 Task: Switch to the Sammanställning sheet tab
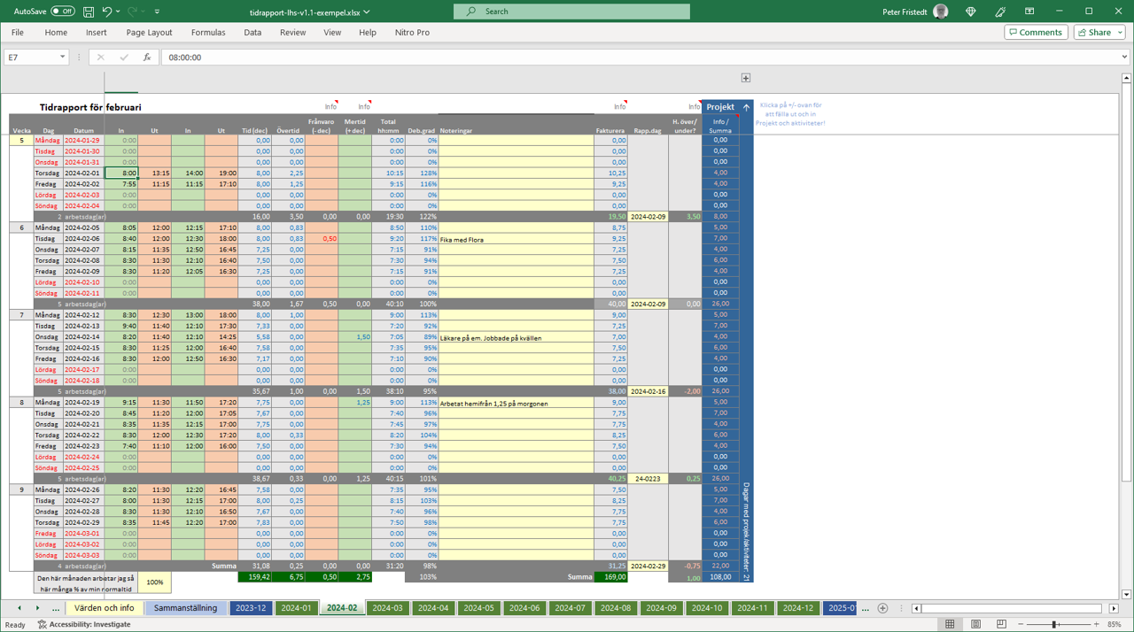[185, 608]
